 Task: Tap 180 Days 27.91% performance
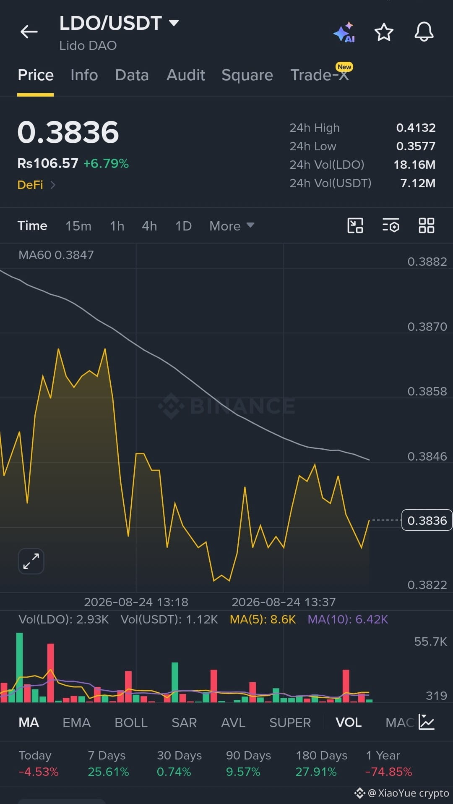tap(321, 764)
